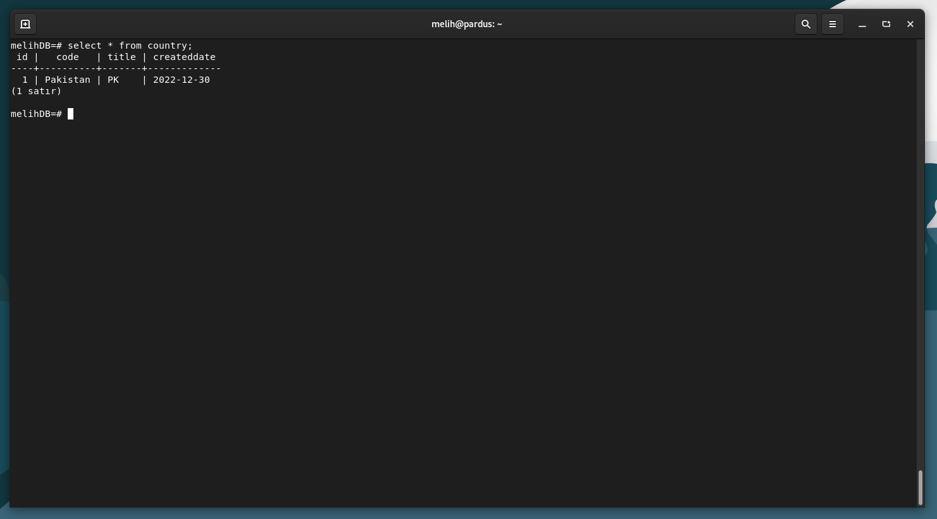Click the window title melih@pardus: ~
Image resolution: width=937 pixels, height=519 pixels.
(x=467, y=24)
